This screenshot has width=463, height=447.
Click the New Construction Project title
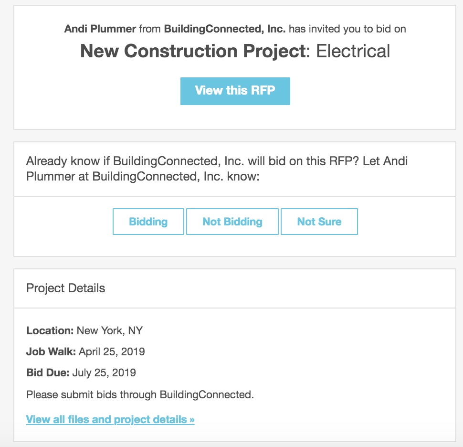pos(192,51)
